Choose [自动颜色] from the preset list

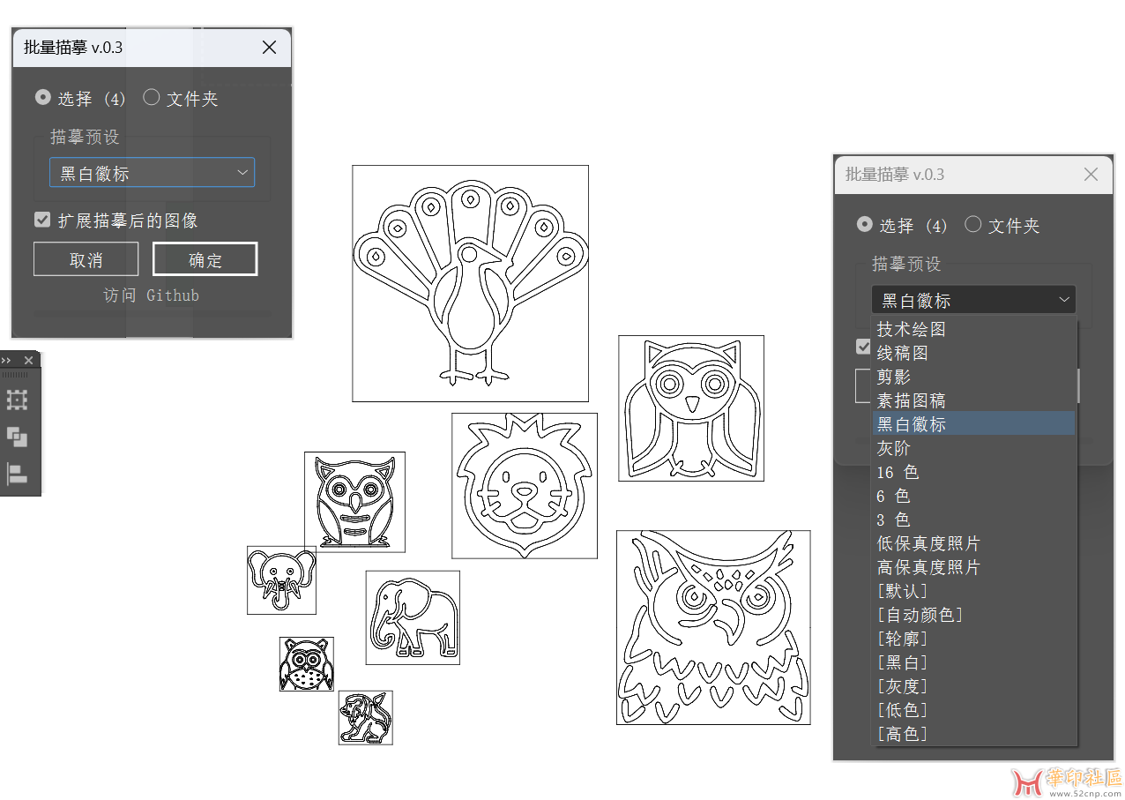974,615
